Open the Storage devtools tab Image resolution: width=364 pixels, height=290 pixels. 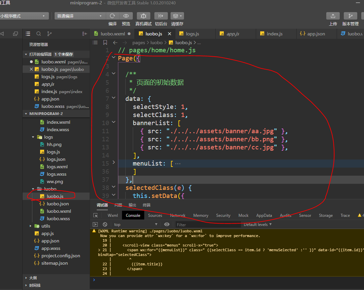326,215
